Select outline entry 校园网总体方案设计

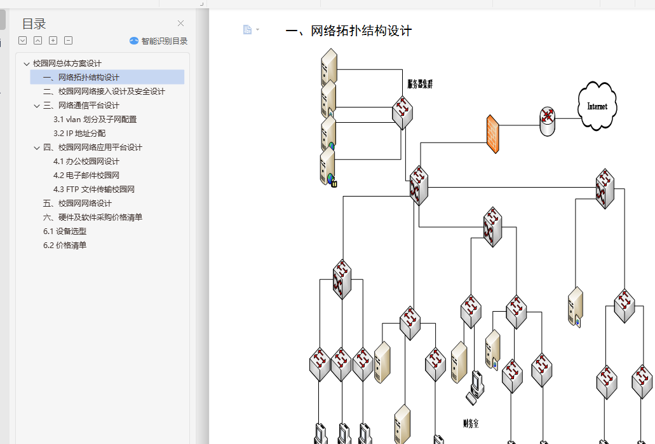pyautogui.click(x=67, y=64)
